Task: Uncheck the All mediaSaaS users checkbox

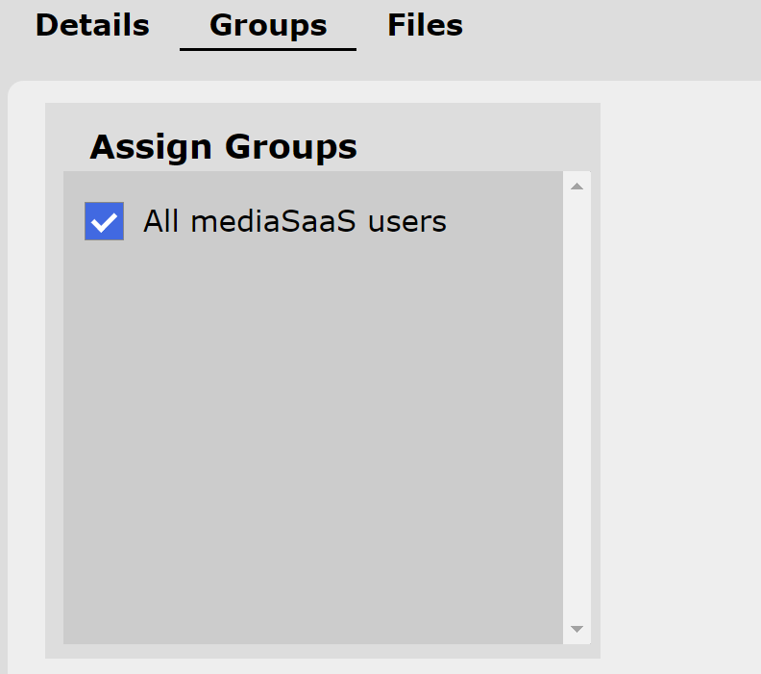Action: pos(104,221)
